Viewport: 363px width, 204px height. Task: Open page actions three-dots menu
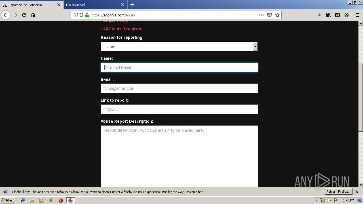[x=261, y=15]
